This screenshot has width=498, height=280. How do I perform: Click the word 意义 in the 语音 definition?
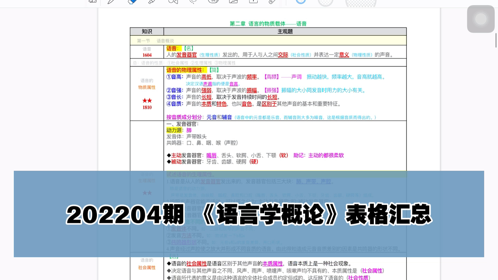pyautogui.click(x=344, y=55)
